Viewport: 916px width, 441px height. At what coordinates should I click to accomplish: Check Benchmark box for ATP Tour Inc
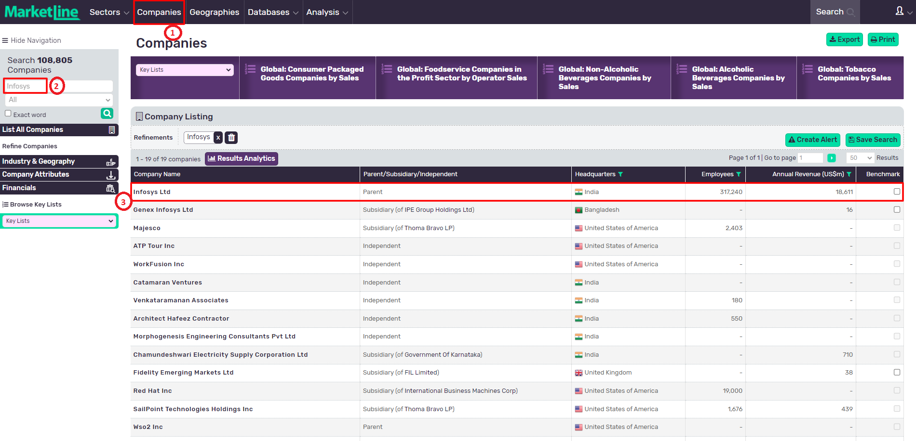pyautogui.click(x=897, y=246)
